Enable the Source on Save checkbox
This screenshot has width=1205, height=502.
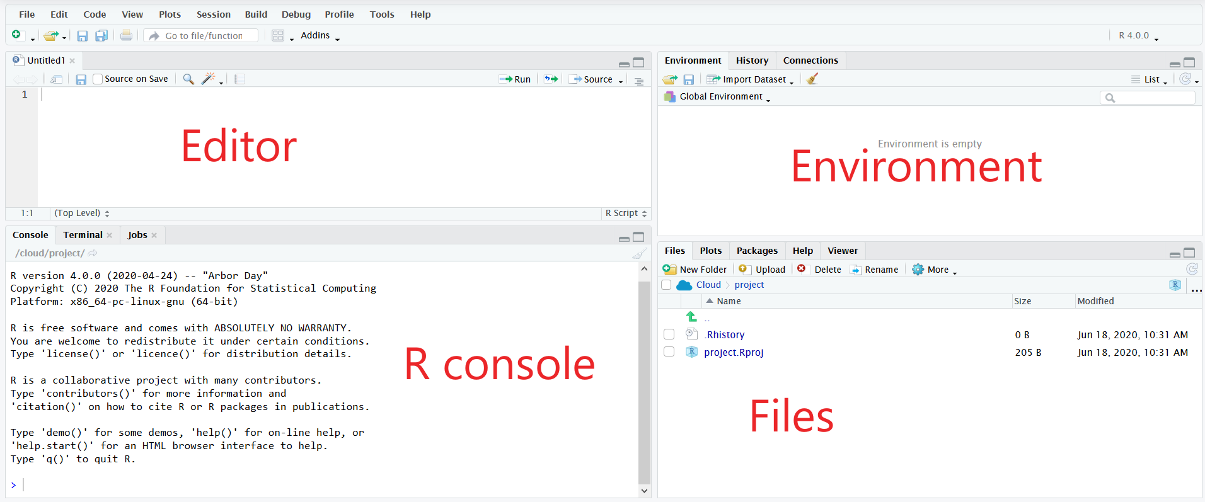click(x=98, y=79)
